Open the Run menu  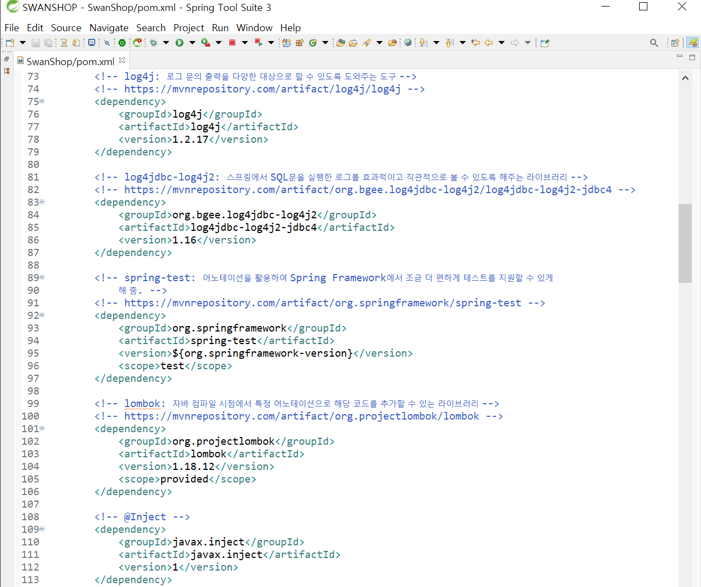tap(221, 28)
